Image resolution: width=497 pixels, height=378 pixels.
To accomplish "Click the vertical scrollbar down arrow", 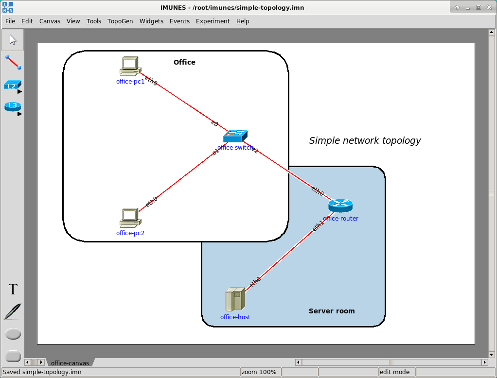I will [491, 355].
